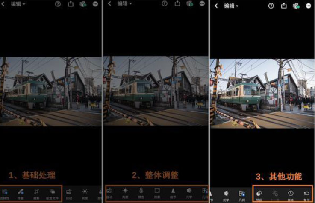The height and width of the screenshot is (203, 315).
Task: Check the cloud sync status icon in the 整体调整 screen
Action: [x=190, y=3]
